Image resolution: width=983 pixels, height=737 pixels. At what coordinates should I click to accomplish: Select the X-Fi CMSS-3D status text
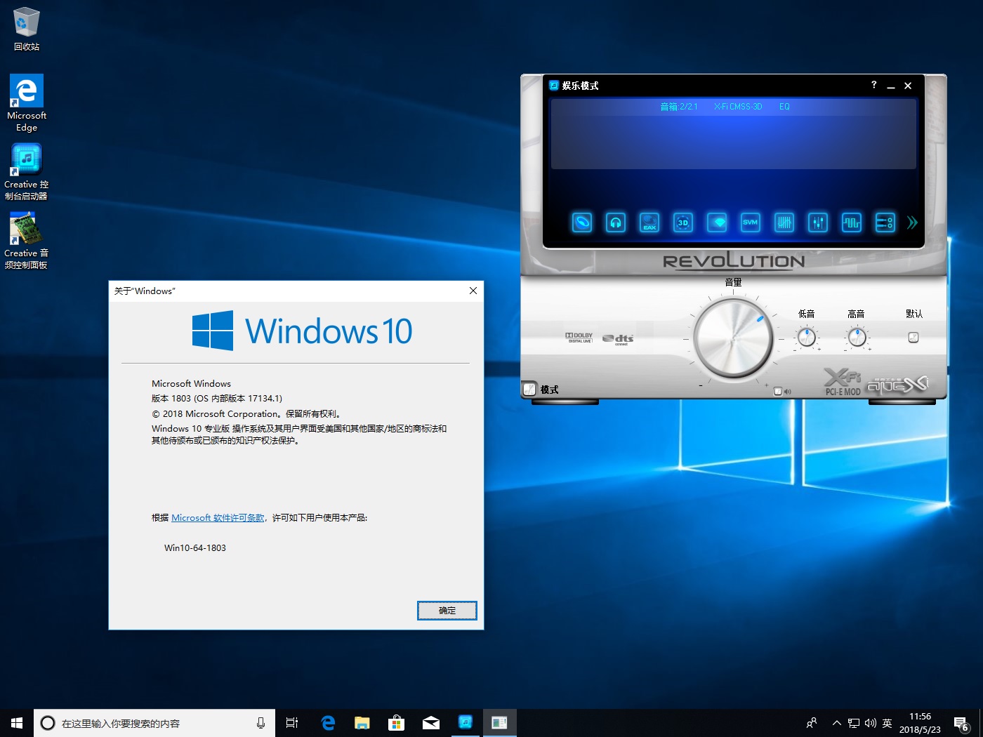[738, 107]
